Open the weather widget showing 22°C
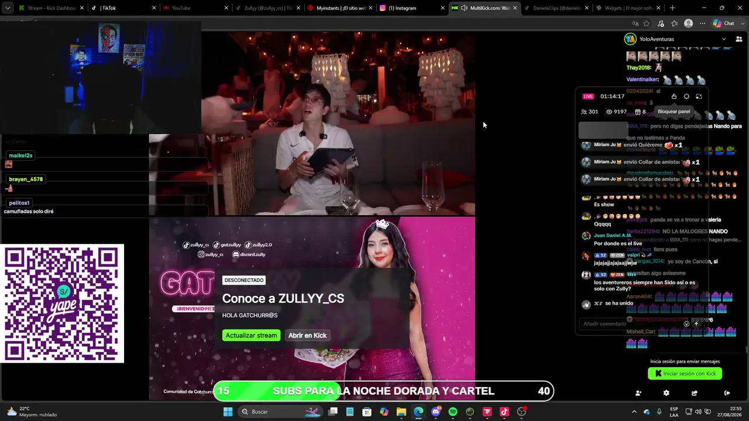The image size is (749, 421). [32, 412]
